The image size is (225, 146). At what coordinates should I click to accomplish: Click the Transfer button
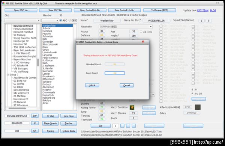point(69,123)
